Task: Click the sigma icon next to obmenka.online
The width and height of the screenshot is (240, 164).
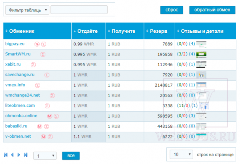Action: [56, 116]
